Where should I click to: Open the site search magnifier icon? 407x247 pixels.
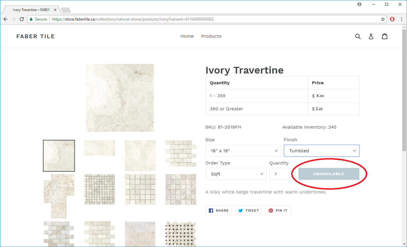pyautogui.click(x=358, y=36)
